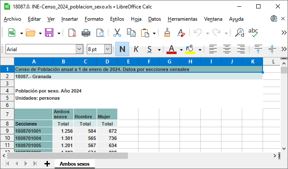
Task: Click the Export as PDF icon
Action: (x=72, y=33)
